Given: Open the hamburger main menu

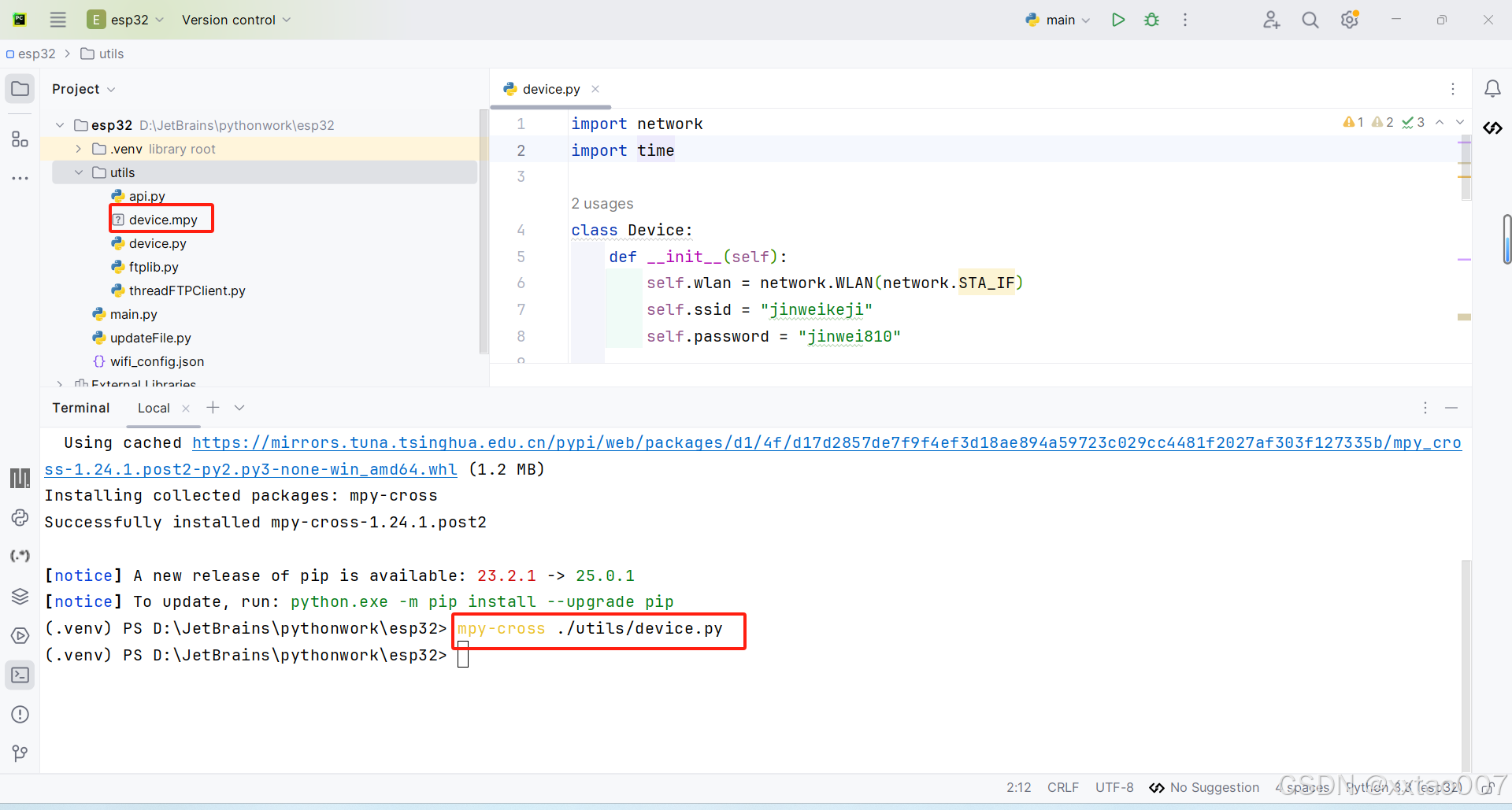Looking at the screenshot, I should coord(57,20).
